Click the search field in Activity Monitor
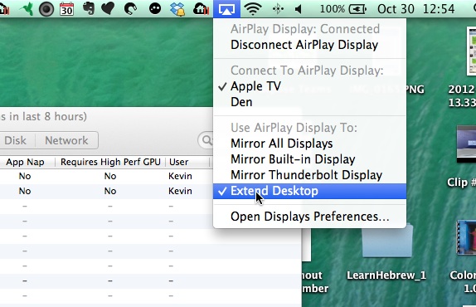 [x=206, y=140]
